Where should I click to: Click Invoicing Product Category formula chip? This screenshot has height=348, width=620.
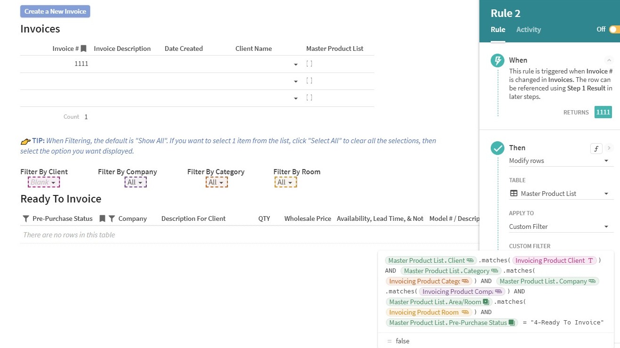coord(428,281)
